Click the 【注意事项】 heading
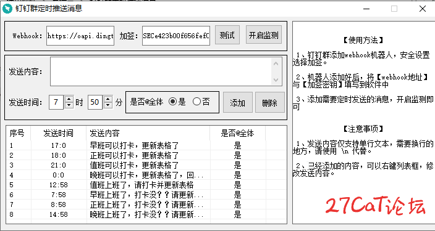The height and width of the screenshot is (231, 435). point(363,129)
